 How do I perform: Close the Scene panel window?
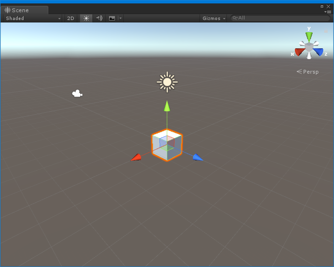tap(328, 7)
